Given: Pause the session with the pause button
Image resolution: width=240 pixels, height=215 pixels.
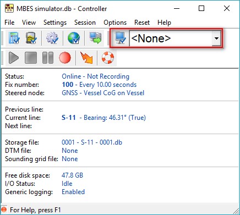Looking at the screenshot, I should point(48,58).
